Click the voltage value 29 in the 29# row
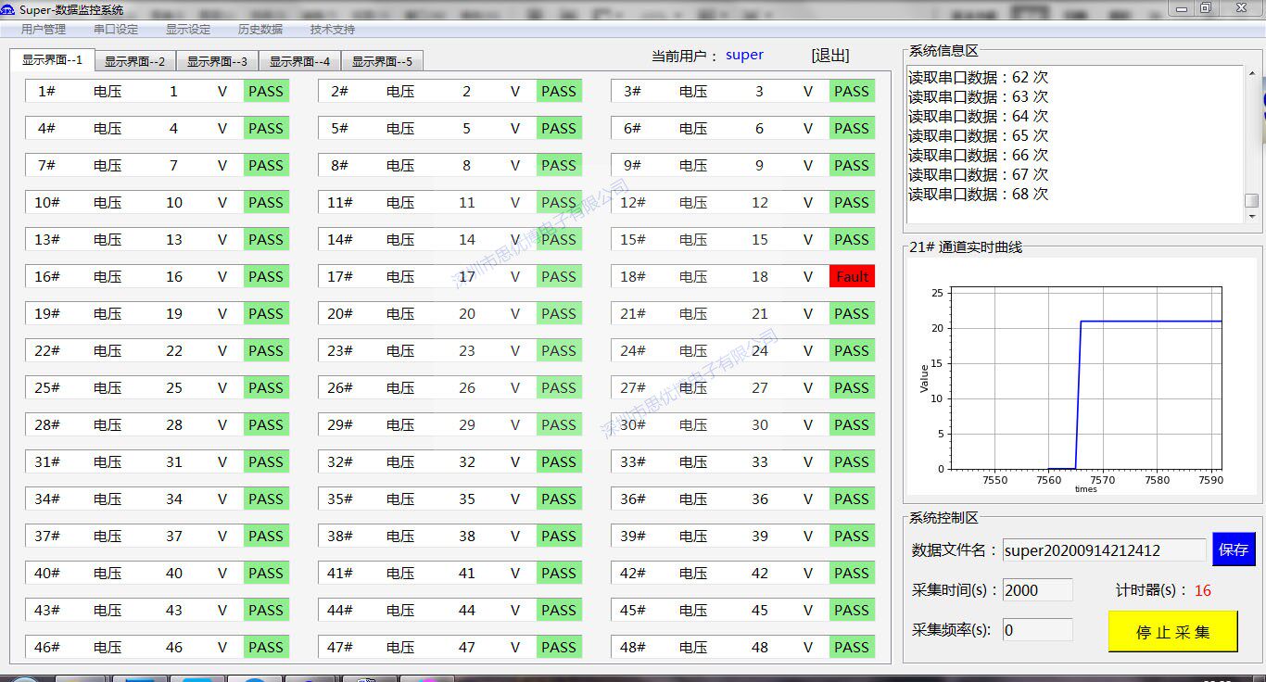This screenshot has width=1266, height=682. [x=467, y=424]
